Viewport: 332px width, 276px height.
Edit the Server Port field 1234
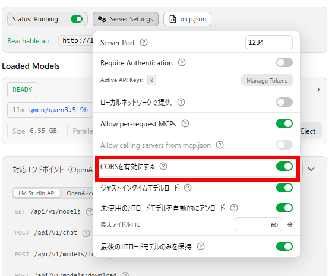269,42
